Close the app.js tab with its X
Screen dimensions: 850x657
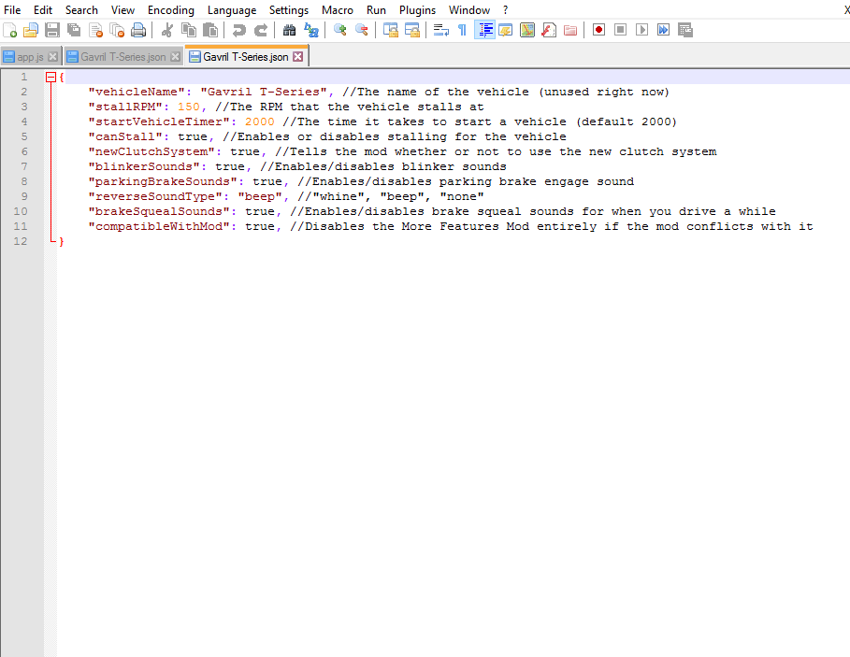52,56
